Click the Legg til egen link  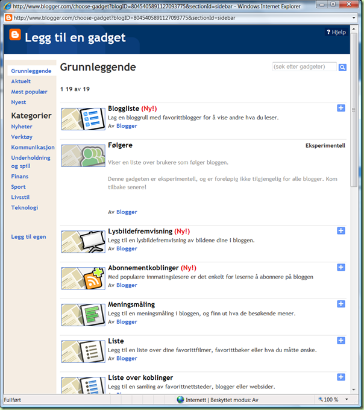point(28,237)
